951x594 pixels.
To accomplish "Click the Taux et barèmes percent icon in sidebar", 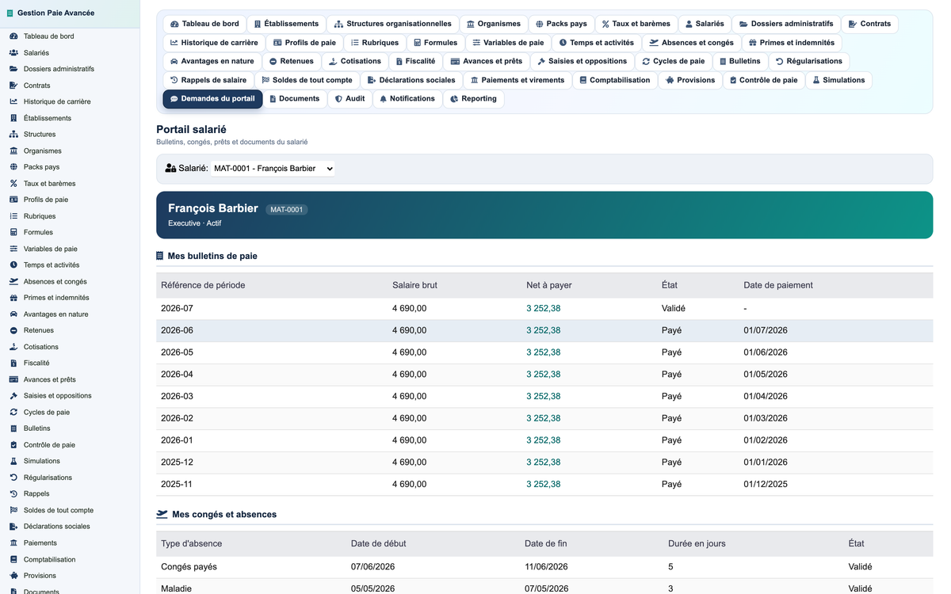I will [x=13, y=184].
